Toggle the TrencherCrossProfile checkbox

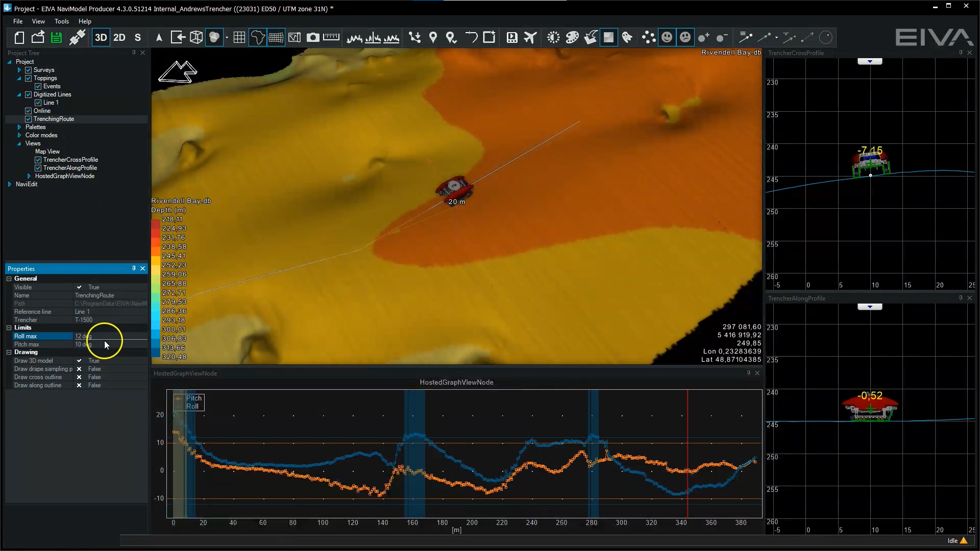click(x=38, y=160)
